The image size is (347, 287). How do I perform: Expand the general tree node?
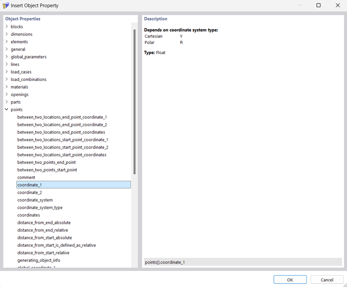tap(7, 49)
